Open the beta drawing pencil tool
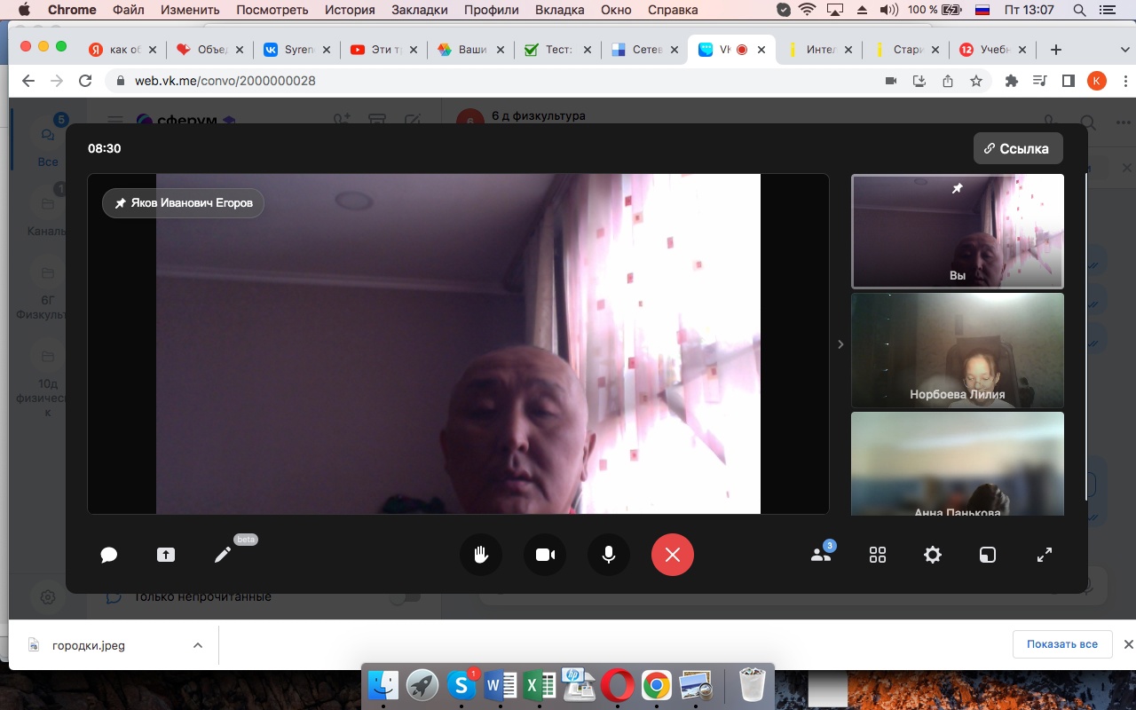The image size is (1136, 710). (x=223, y=555)
